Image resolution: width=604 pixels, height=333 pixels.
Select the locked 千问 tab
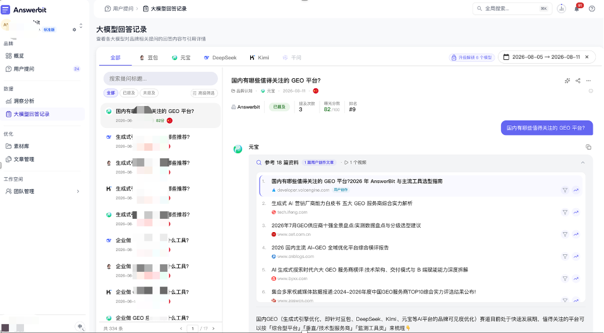292,57
